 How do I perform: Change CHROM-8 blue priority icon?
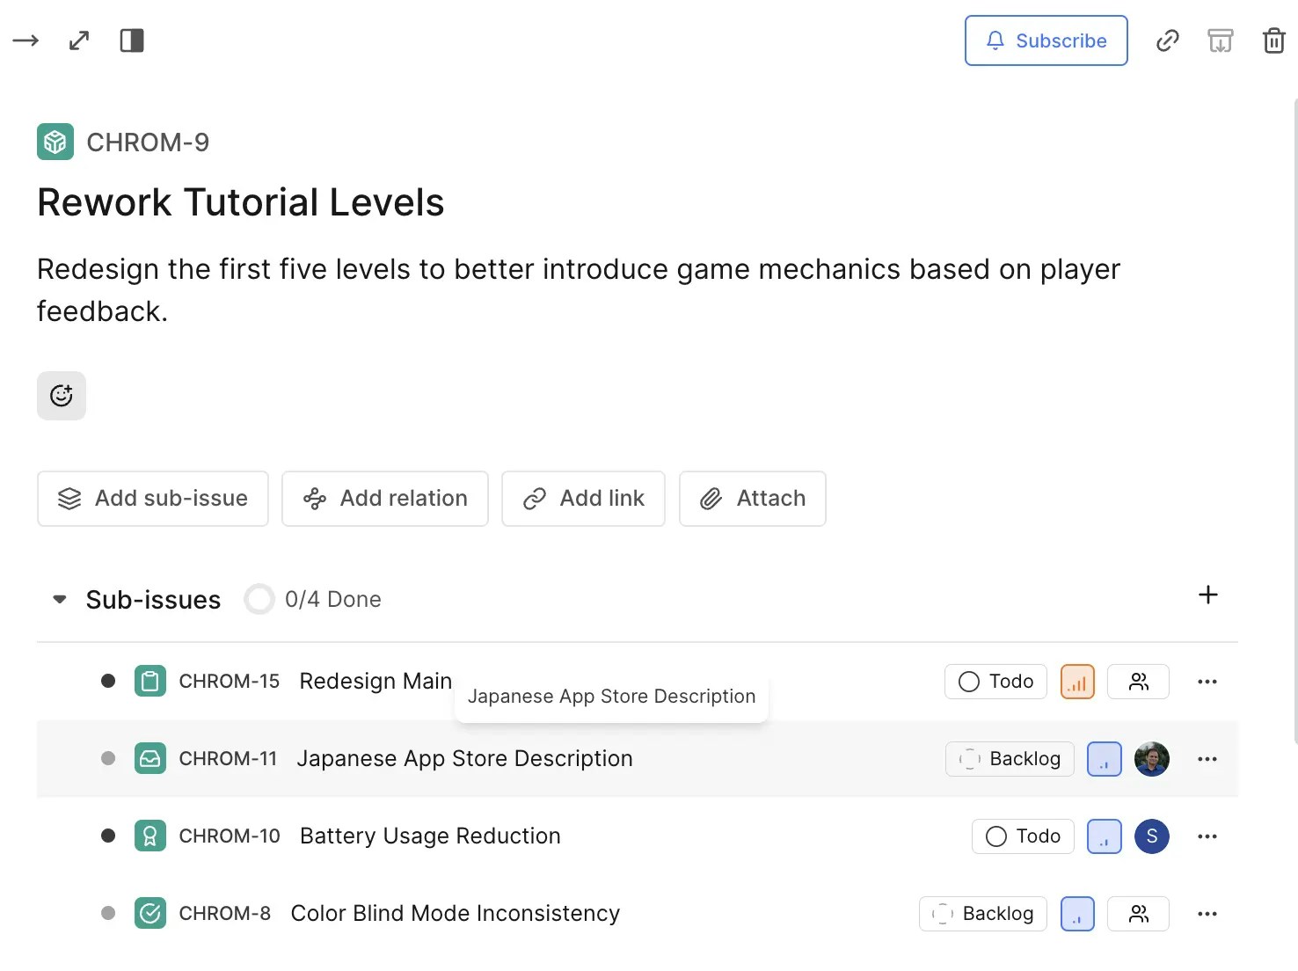pyautogui.click(x=1077, y=914)
